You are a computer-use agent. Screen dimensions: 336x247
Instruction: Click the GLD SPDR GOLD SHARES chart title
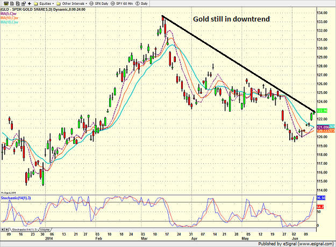click(x=43, y=10)
